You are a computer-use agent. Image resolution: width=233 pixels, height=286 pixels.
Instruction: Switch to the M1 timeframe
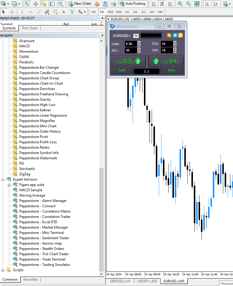94,12
